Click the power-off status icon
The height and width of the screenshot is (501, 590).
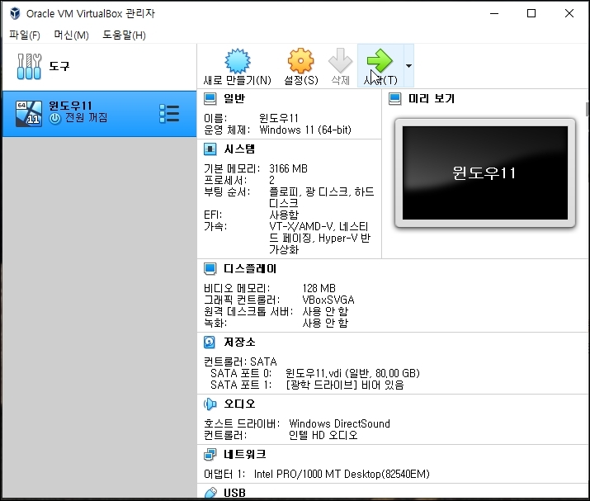pyautogui.click(x=55, y=119)
